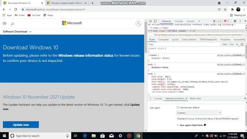Image resolution: width=247 pixels, height=139 pixels.
Task: Enable Use browser default checkbox
Action: pyautogui.click(x=178, y=107)
